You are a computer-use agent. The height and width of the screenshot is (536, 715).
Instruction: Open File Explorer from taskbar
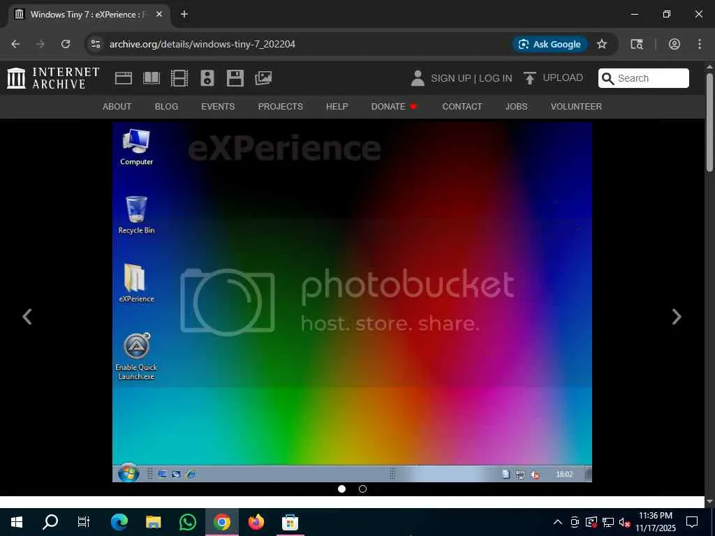tap(153, 522)
